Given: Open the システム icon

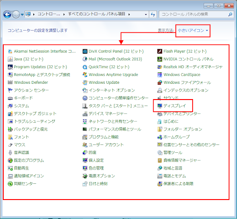Looking at the screenshot, I should click(x=10, y=106).
